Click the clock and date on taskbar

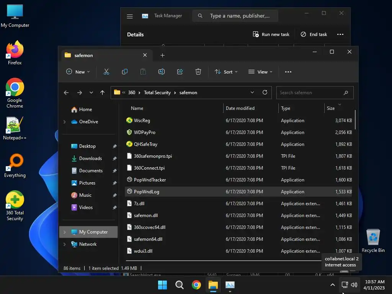click(x=374, y=285)
